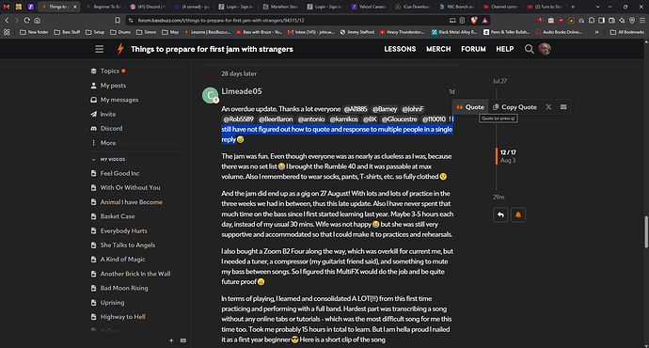The height and width of the screenshot is (348, 649).
Task: Dismiss the quote popup with X
Action: pos(548,107)
